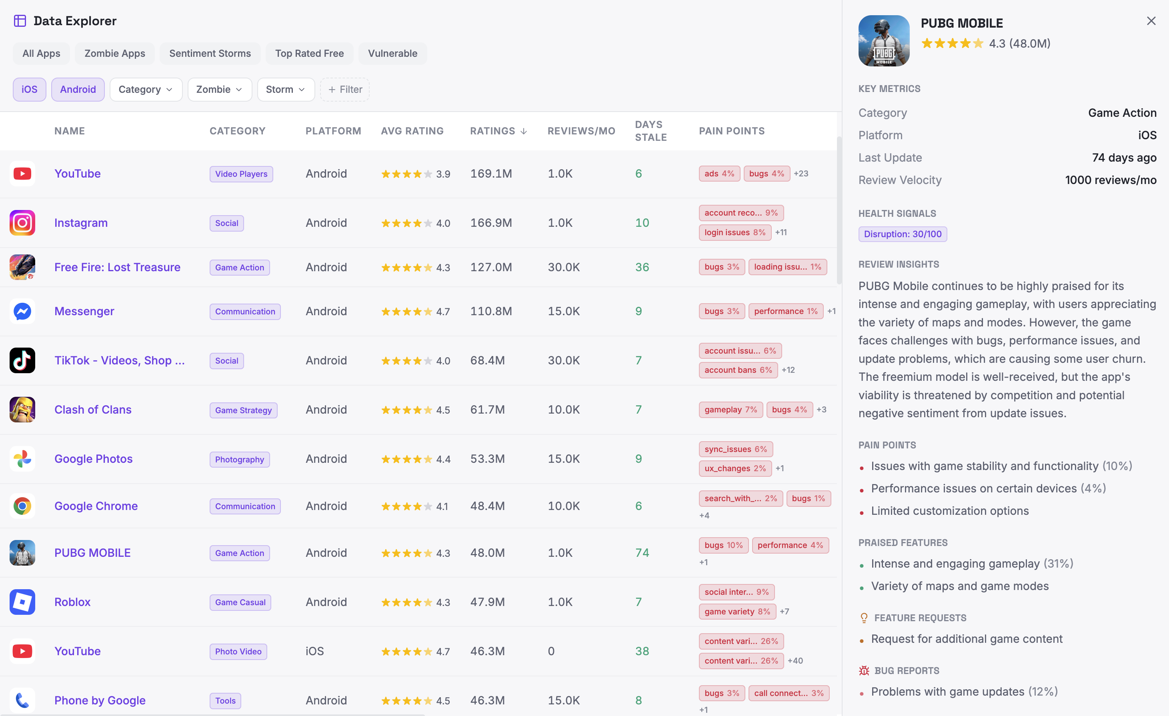Open the Category dropdown
The height and width of the screenshot is (716, 1169).
[146, 89]
